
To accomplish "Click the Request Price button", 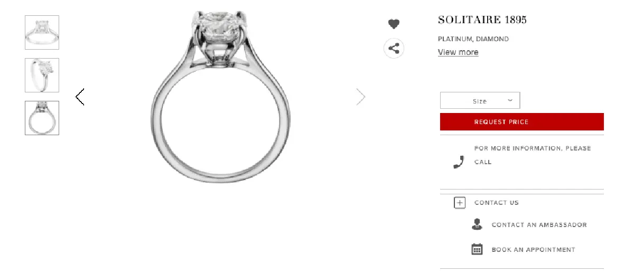I will coord(522,122).
